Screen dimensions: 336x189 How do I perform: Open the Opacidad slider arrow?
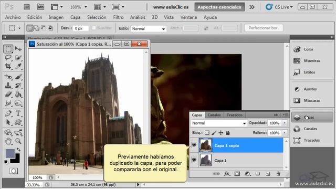285,123
